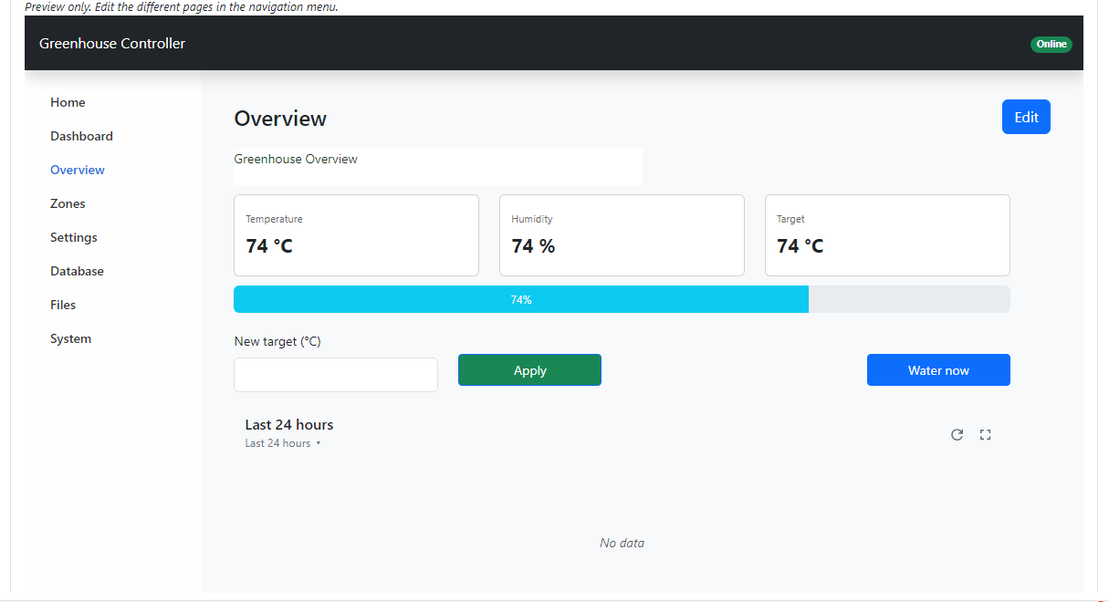This screenshot has height=602, width=1109.
Task: Select Overview in the navigation menu
Action: tap(78, 170)
